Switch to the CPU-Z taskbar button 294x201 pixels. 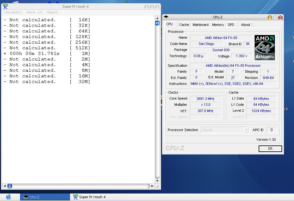(x=45, y=197)
